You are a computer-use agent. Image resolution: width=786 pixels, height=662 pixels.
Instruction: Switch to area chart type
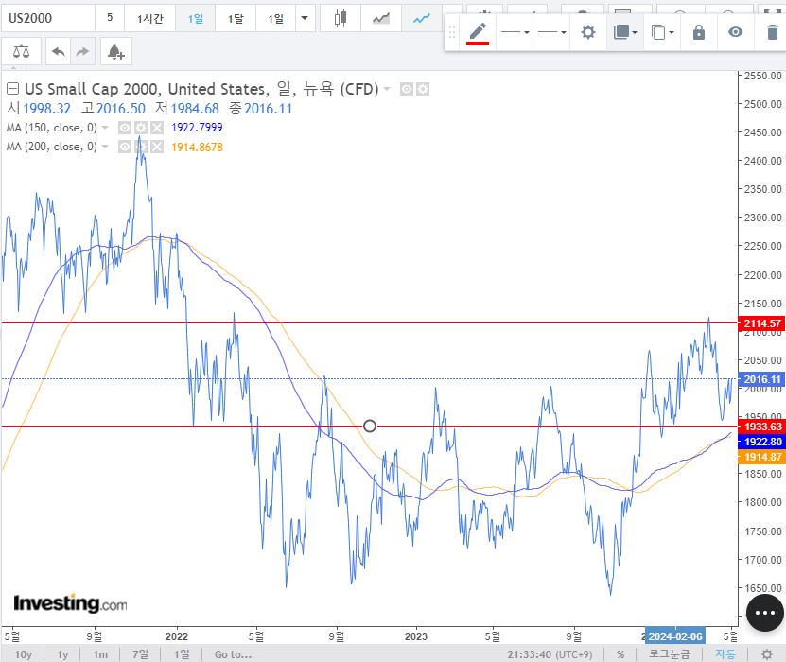pos(381,19)
